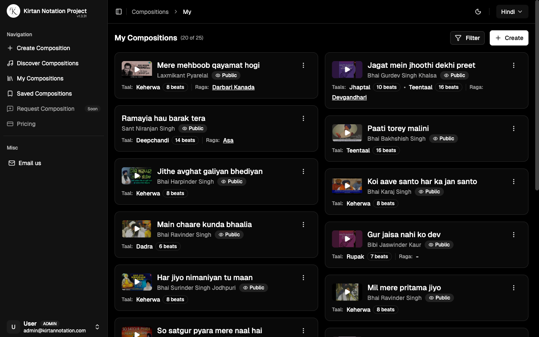Play the Gur jaisa nahi ko dev video
539x337 pixels.
347,239
